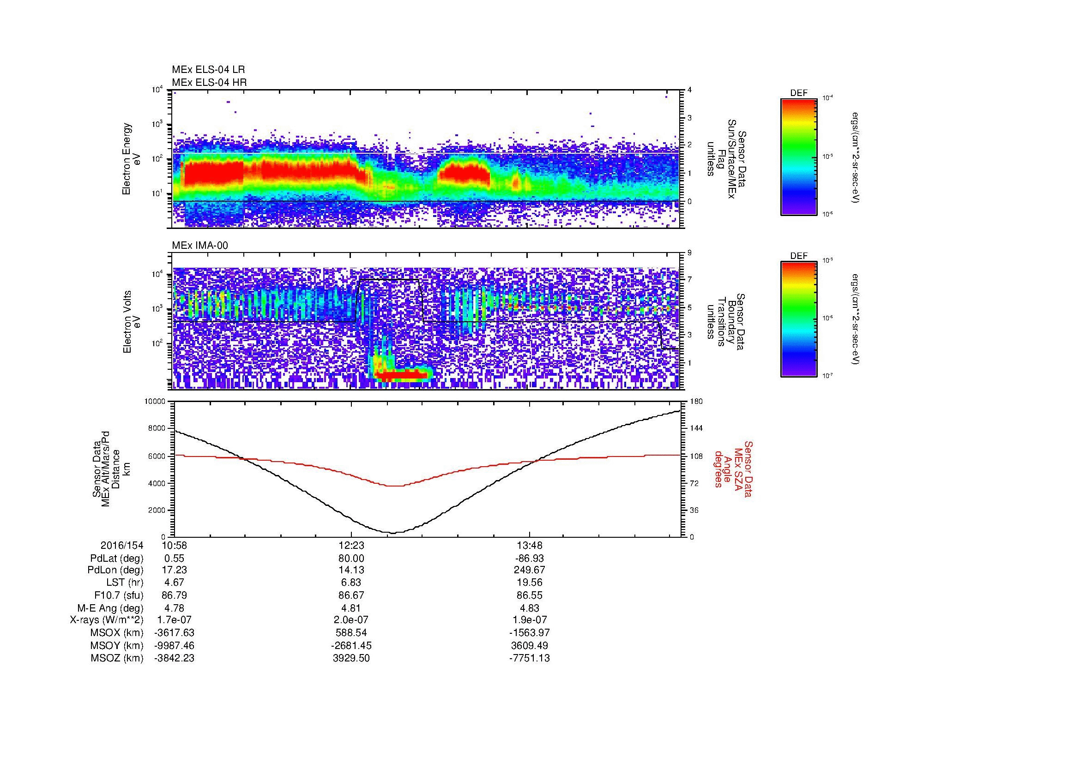This screenshot has width=1080, height=763.
Task: Click the PdLat value '80.00'
Action: [351, 558]
